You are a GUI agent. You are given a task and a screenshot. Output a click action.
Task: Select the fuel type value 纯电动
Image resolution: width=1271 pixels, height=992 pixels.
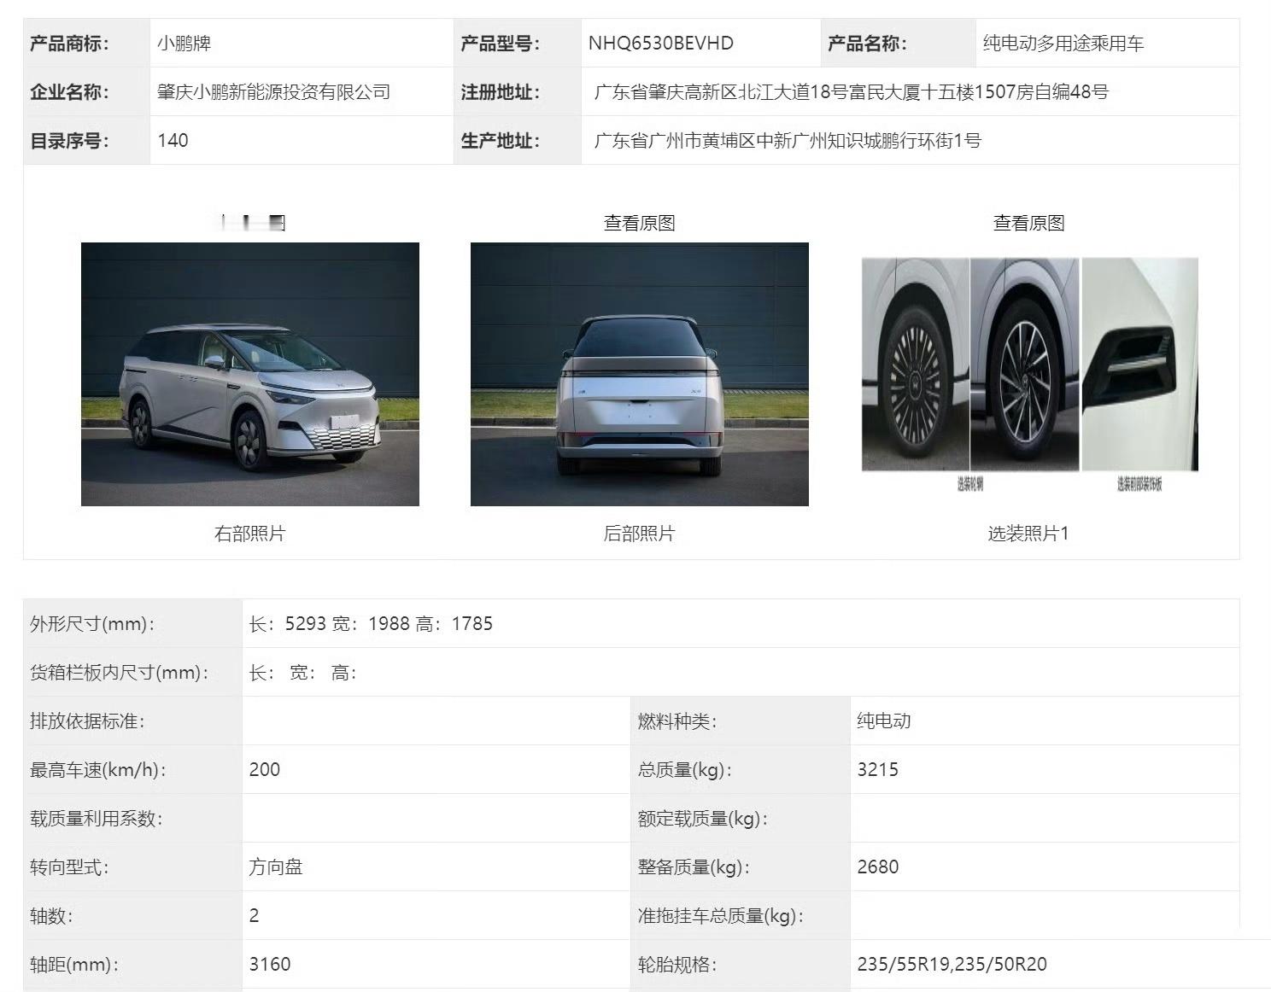pyautogui.click(x=884, y=721)
